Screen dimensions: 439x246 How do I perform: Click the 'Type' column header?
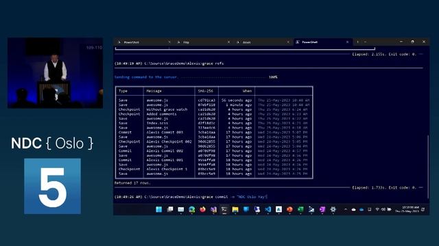click(x=123, y=91)
